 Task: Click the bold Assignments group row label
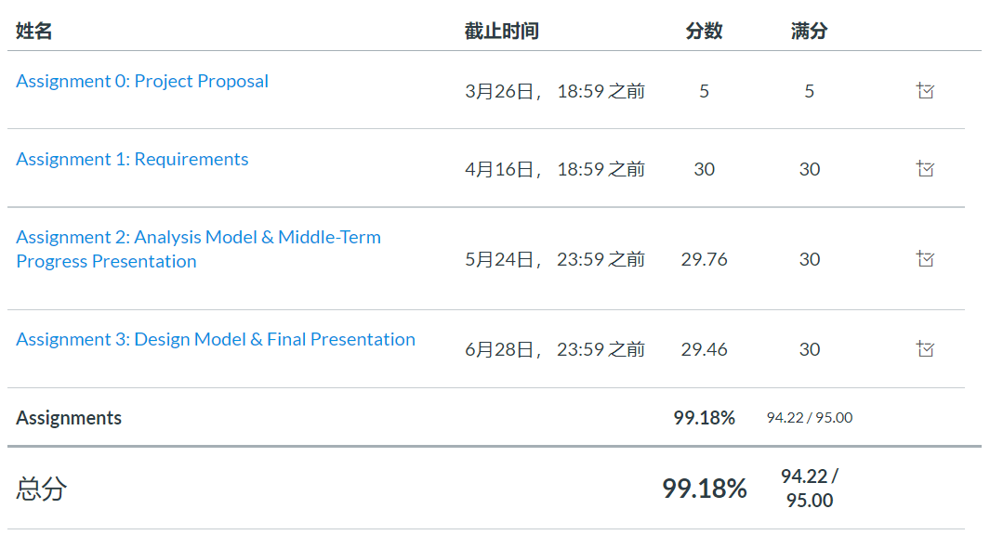pos(69,418)
